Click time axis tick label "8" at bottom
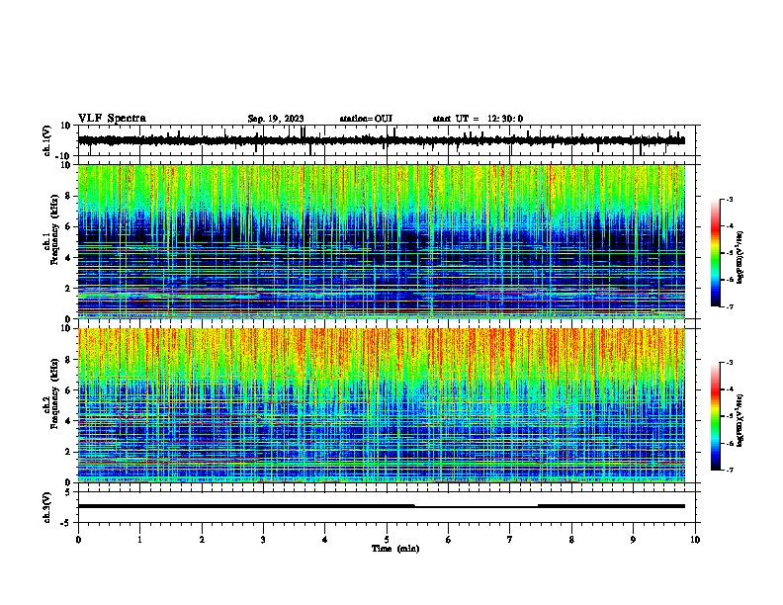The height and width of the screenshot is (605, 783). click(571, 540)
